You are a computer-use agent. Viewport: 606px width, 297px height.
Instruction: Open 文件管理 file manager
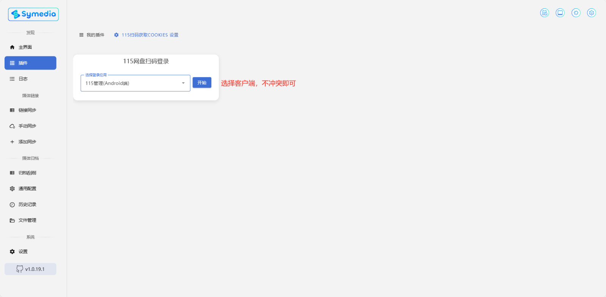point(30,221)
